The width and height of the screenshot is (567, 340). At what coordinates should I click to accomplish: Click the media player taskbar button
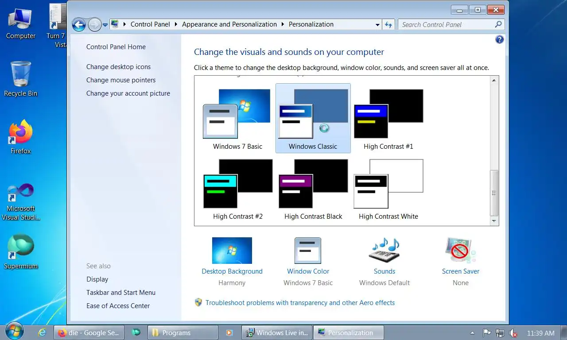pyautogui.click(x=229, y=332)
